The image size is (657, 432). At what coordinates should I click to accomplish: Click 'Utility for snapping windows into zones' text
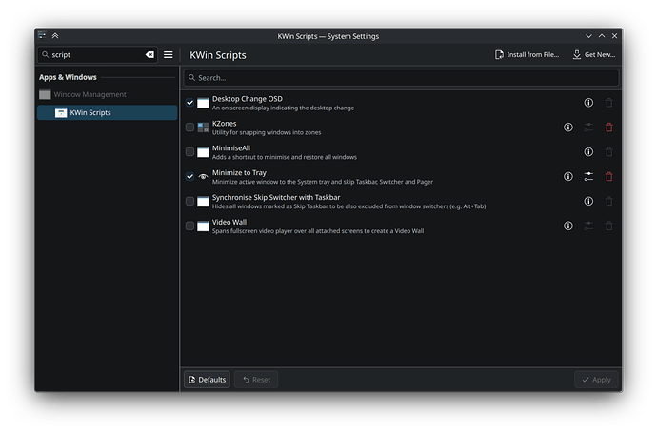[267, 132]
